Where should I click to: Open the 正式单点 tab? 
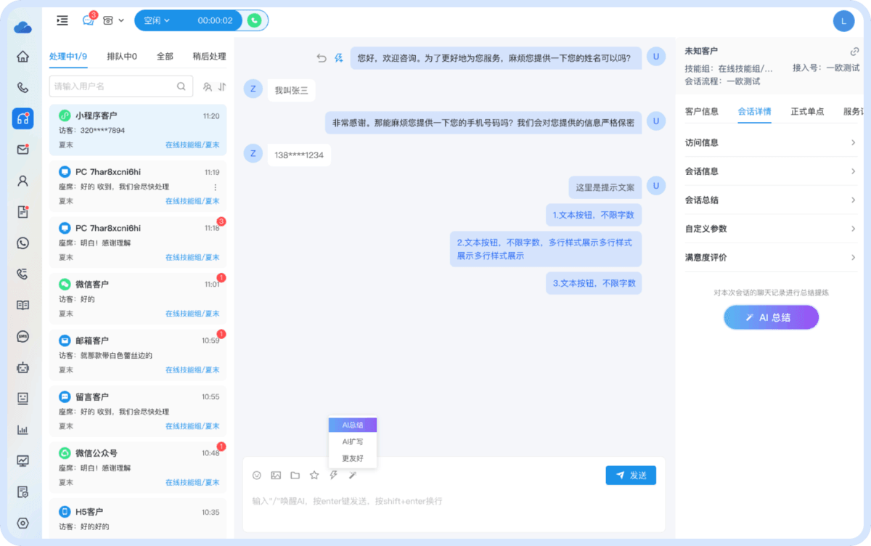[807, 111]
